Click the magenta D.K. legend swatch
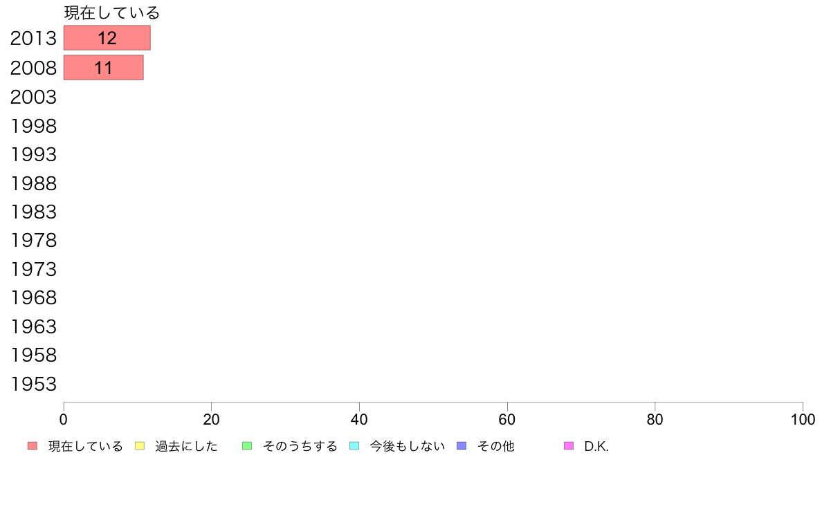The width and height of the screenshot is (822, 509). pyautogui.click(x=569, y=446)
